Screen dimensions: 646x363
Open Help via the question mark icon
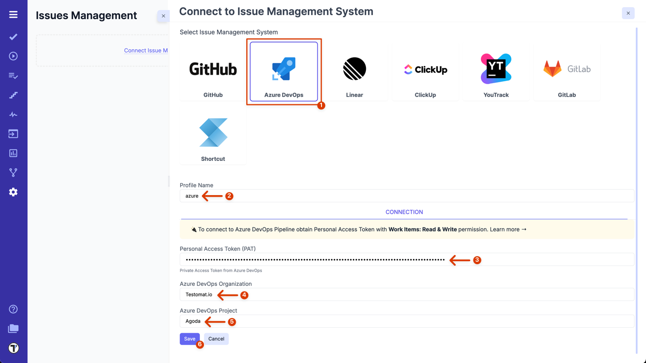point(13,309)
